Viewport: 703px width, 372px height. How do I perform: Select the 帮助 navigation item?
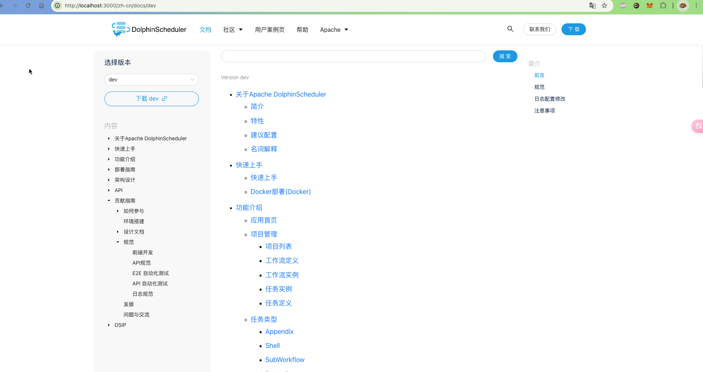302,30
